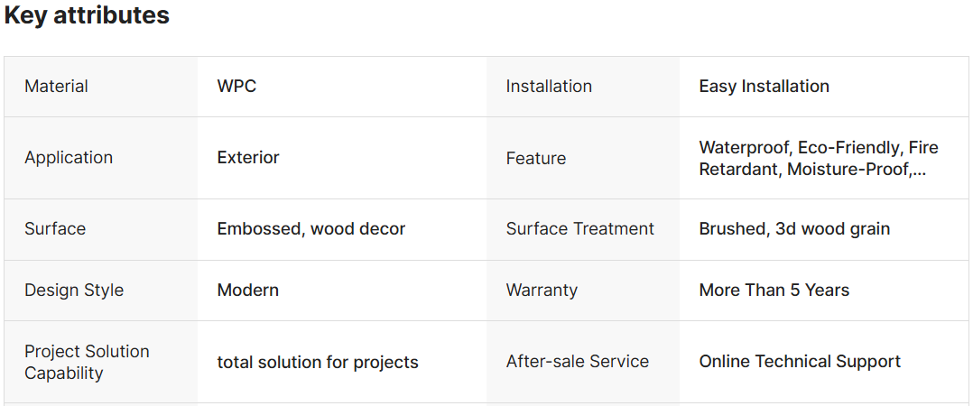Click the truncated Waterproof, Eco-Friendly feature text
Image resolution: width=973 pixels, height=406 pixels.
click(818, 158)
